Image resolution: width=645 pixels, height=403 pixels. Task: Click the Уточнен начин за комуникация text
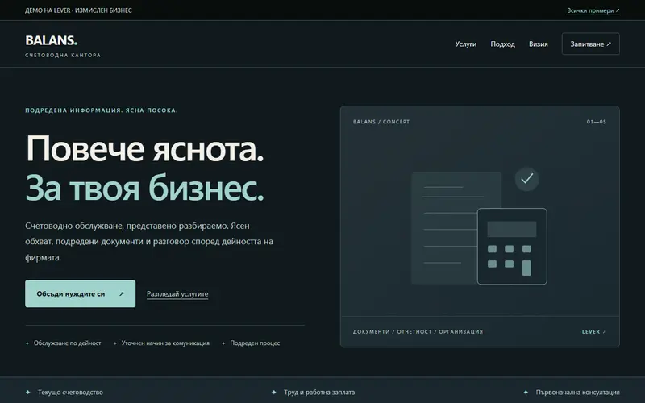click(x=165, y=343)
